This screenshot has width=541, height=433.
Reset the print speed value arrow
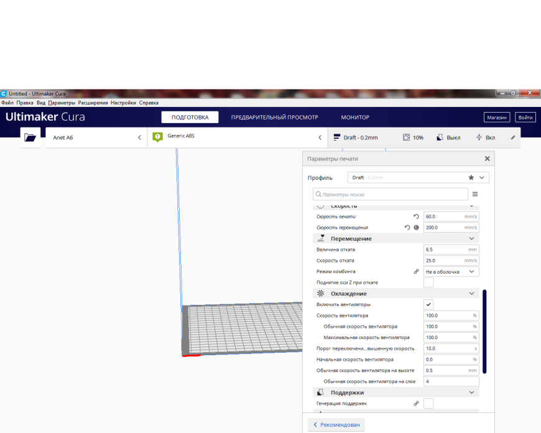416,216
